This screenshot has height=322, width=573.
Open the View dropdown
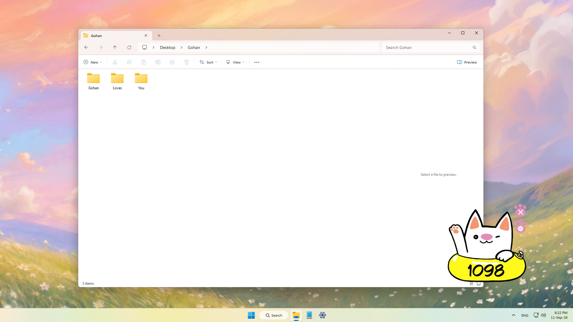235,62
